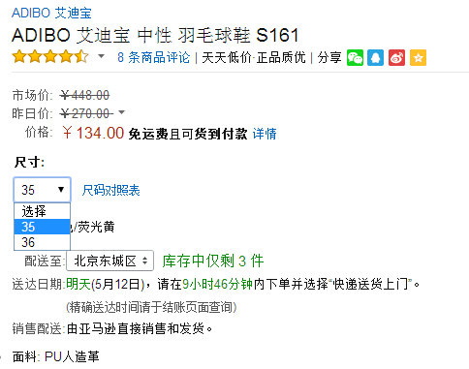Open the 详情 shipping details link
This screenshot has width=469, height=369.
(x=265, y=134)
